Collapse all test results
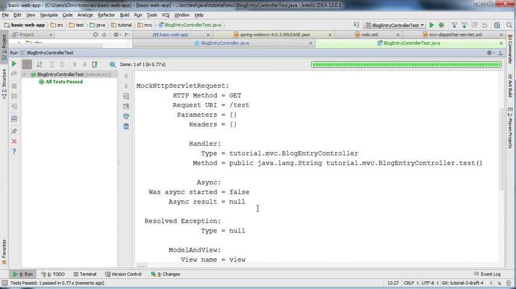The height and width of the screenshot is (289, 516). [62, 64]
